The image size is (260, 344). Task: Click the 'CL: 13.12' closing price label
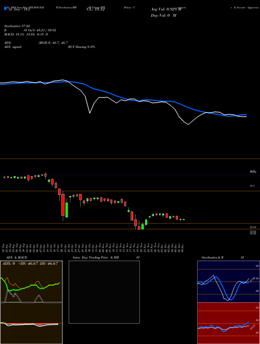click(x=96, y=9)
